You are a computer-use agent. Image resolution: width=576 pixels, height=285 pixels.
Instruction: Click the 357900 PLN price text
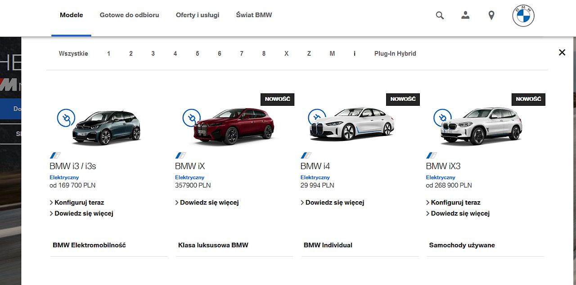(x=193, y=185)
